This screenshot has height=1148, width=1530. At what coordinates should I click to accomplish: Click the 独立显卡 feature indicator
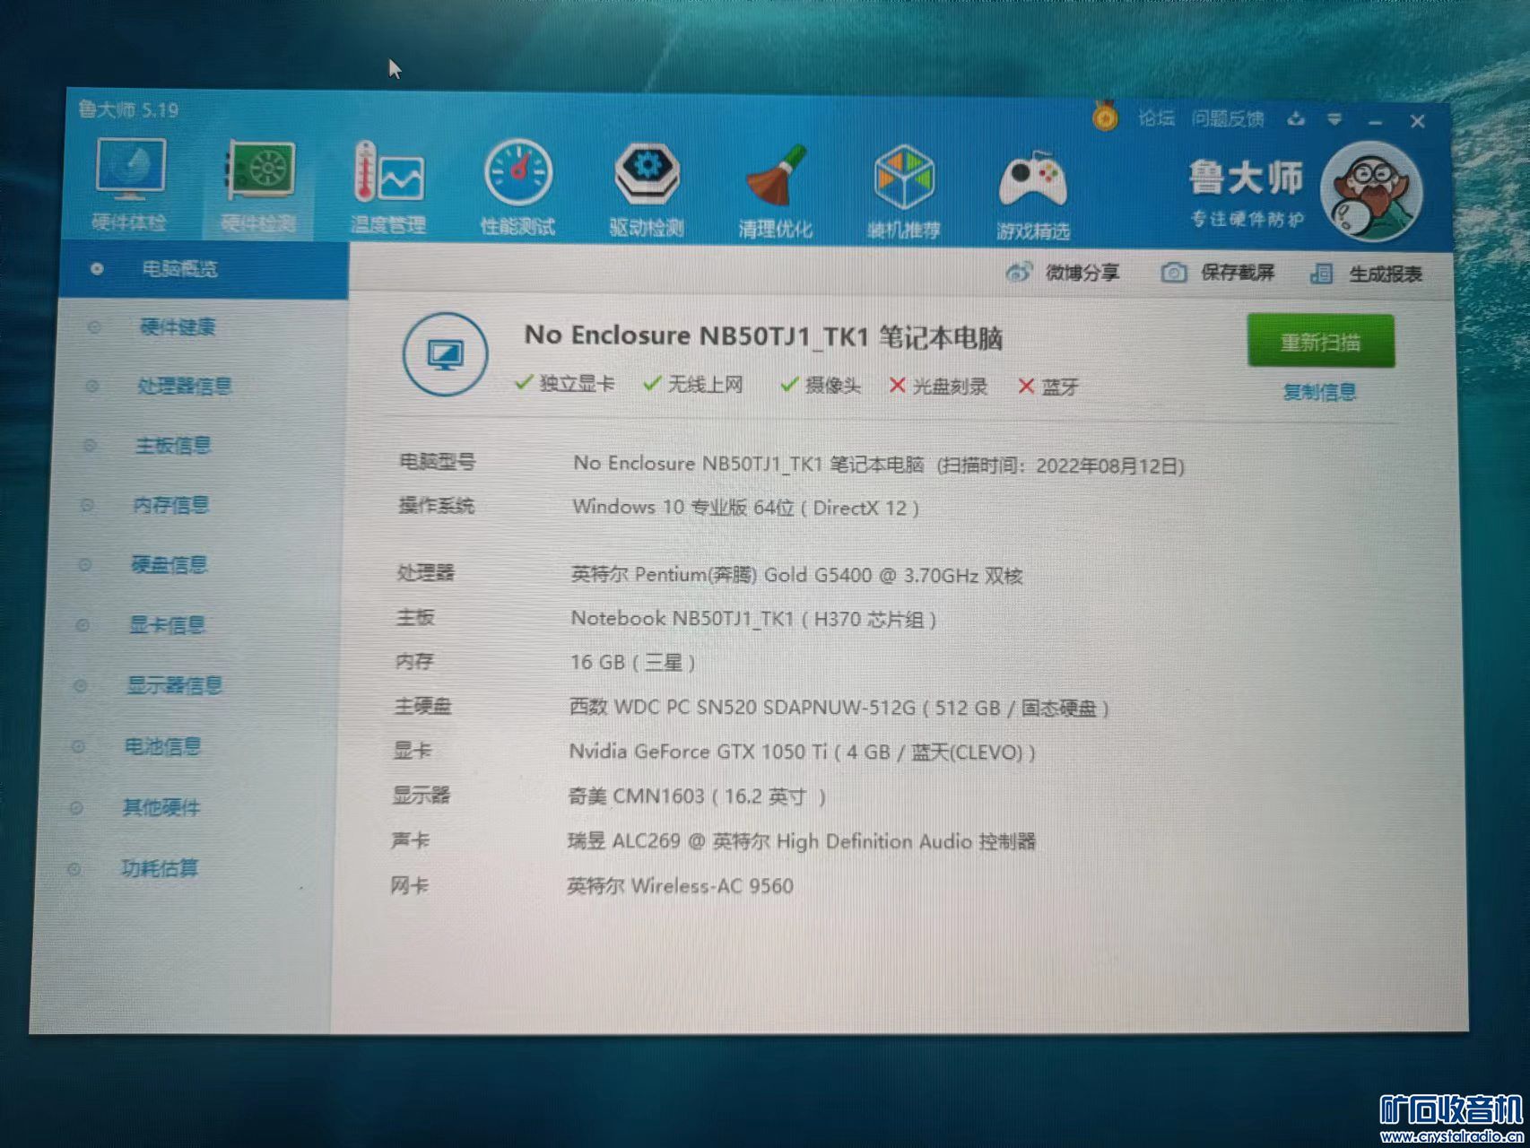pyautogui.click(x=565, y=384)
